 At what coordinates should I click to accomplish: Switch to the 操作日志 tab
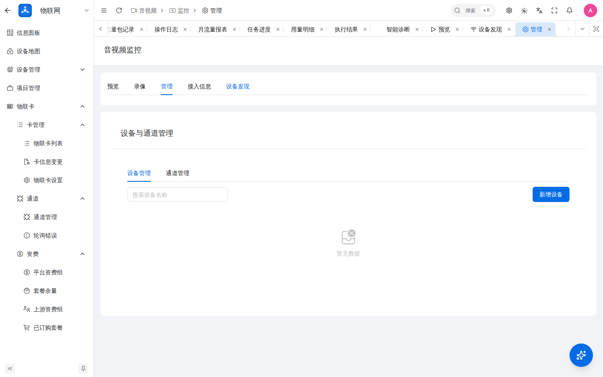[166, 29]
